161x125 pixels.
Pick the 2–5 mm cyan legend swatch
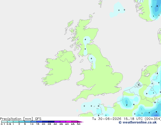click(x=22, y=122)
